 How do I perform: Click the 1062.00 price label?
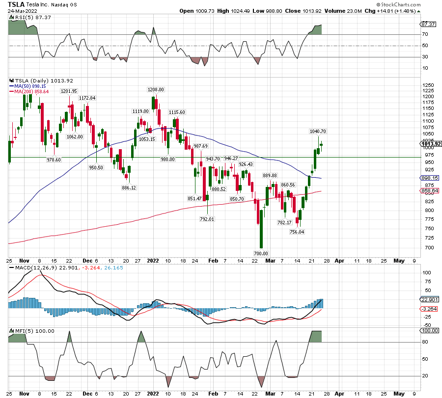coord(75,136)
